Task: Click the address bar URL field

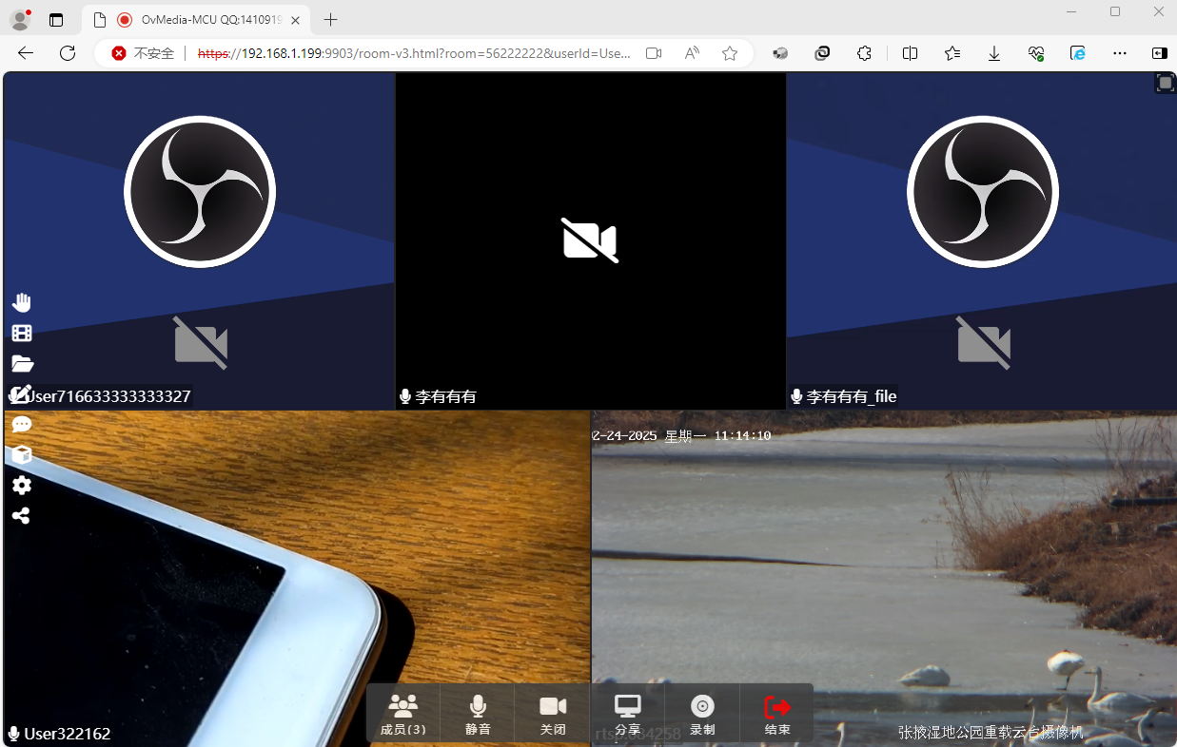Action: pyautogui.click(x=414, y=53)
